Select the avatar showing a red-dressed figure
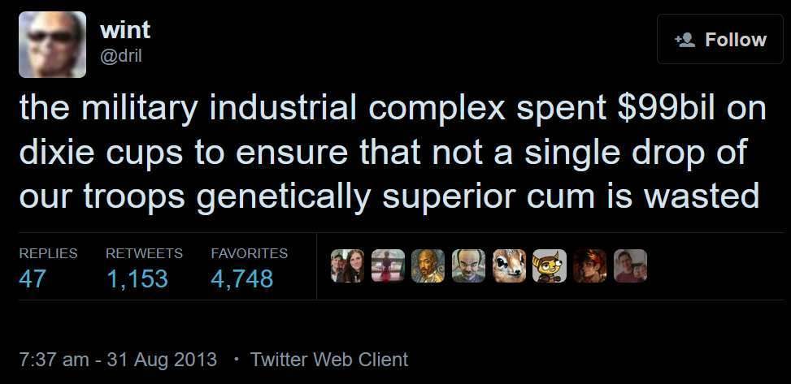The image size is (791, 384). 388,265
